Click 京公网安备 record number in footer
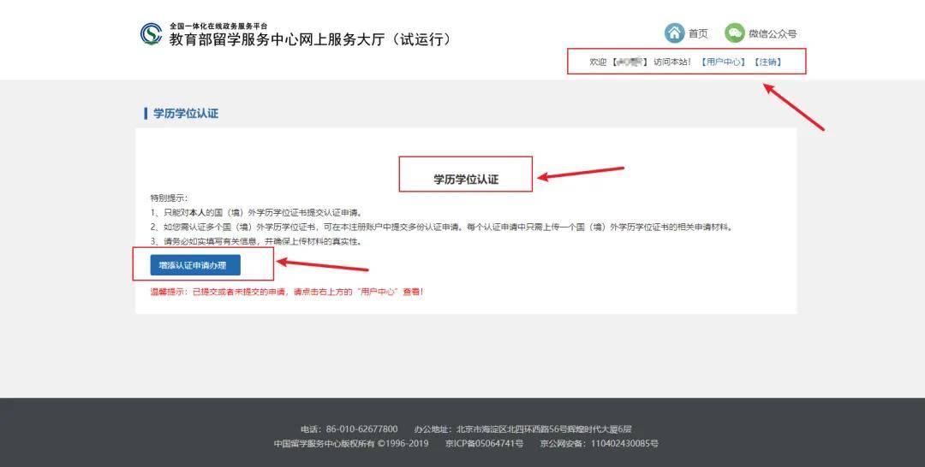This screenshot has height=467, width=925. (600, 443)
